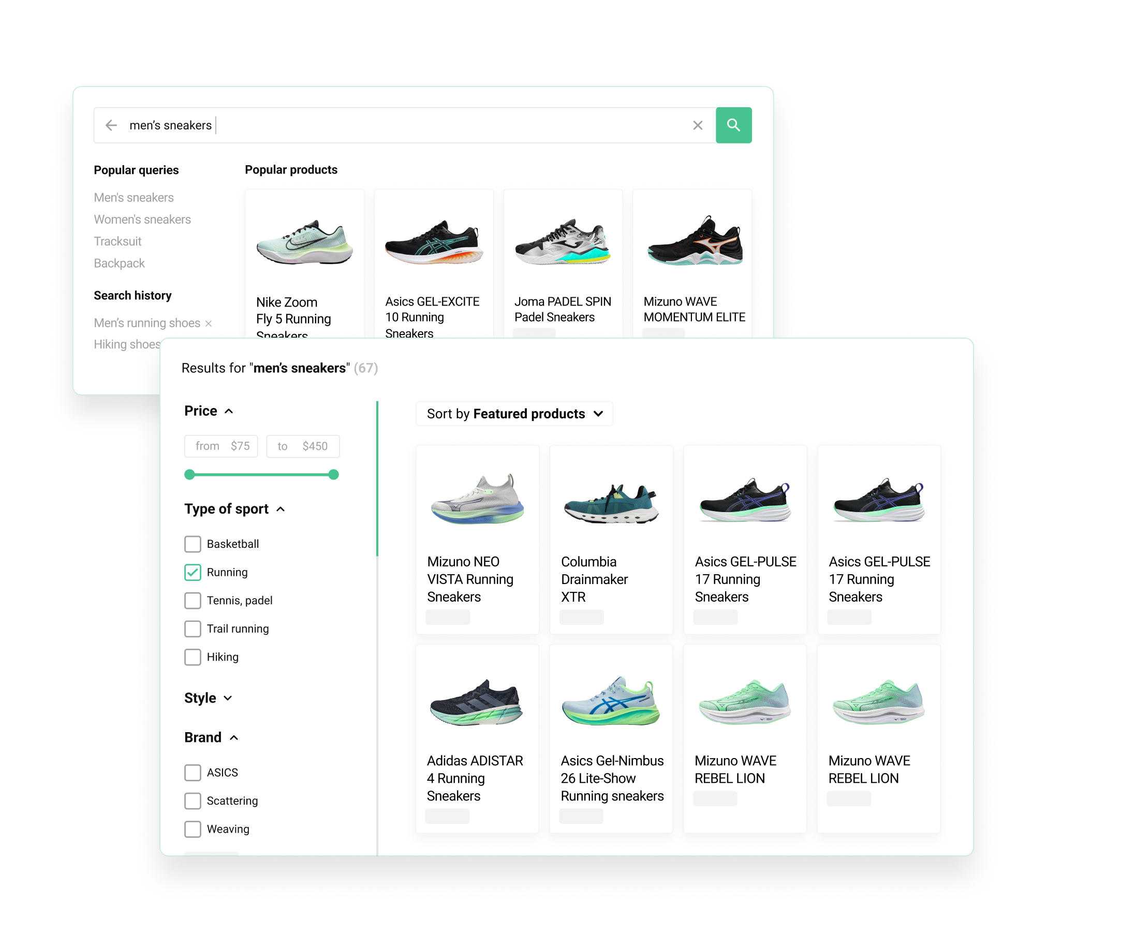Screen dimensions: 1121x932
Task: Open Joma PADEL SPIN product image
Action: [x=563, y=241]
